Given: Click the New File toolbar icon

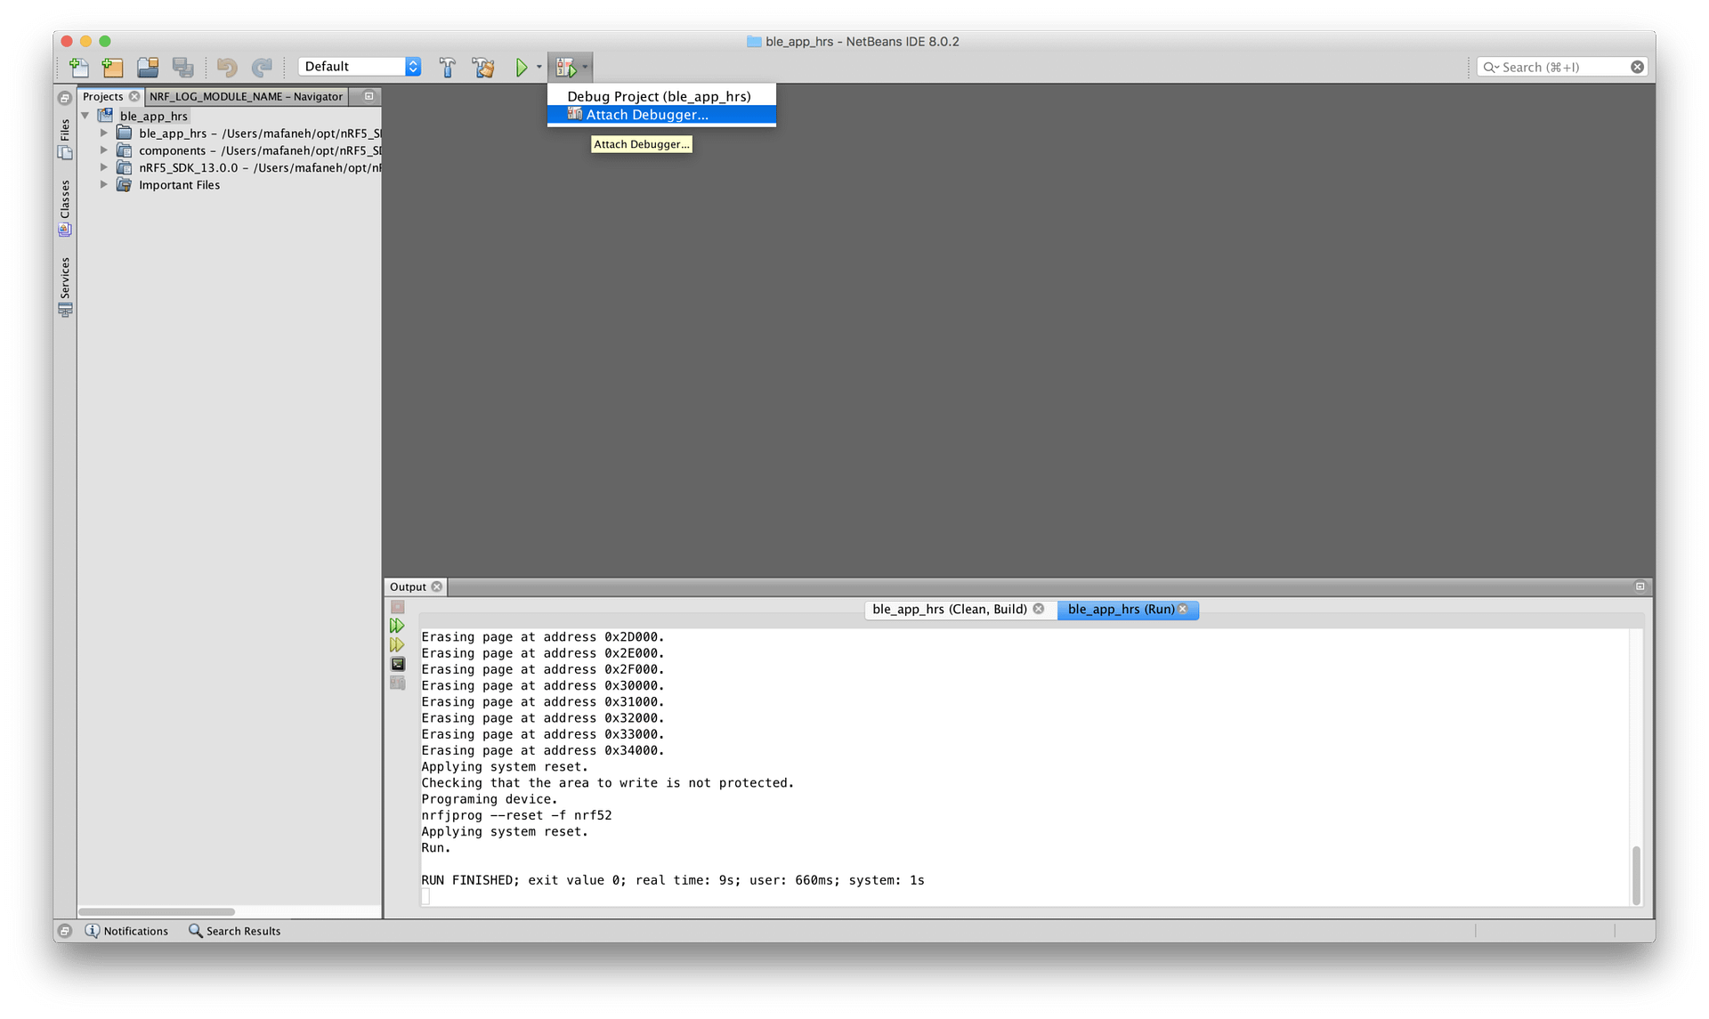Looking at the screenshot, I should pos(79,67).
